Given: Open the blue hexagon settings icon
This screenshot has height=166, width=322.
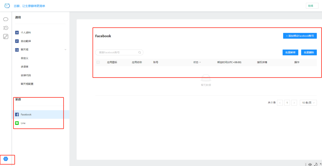Looking at the screenshot, I should coord(6,159).
